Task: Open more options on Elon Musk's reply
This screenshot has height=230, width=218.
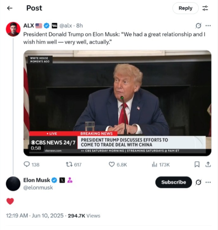Action: click(208, 182)
